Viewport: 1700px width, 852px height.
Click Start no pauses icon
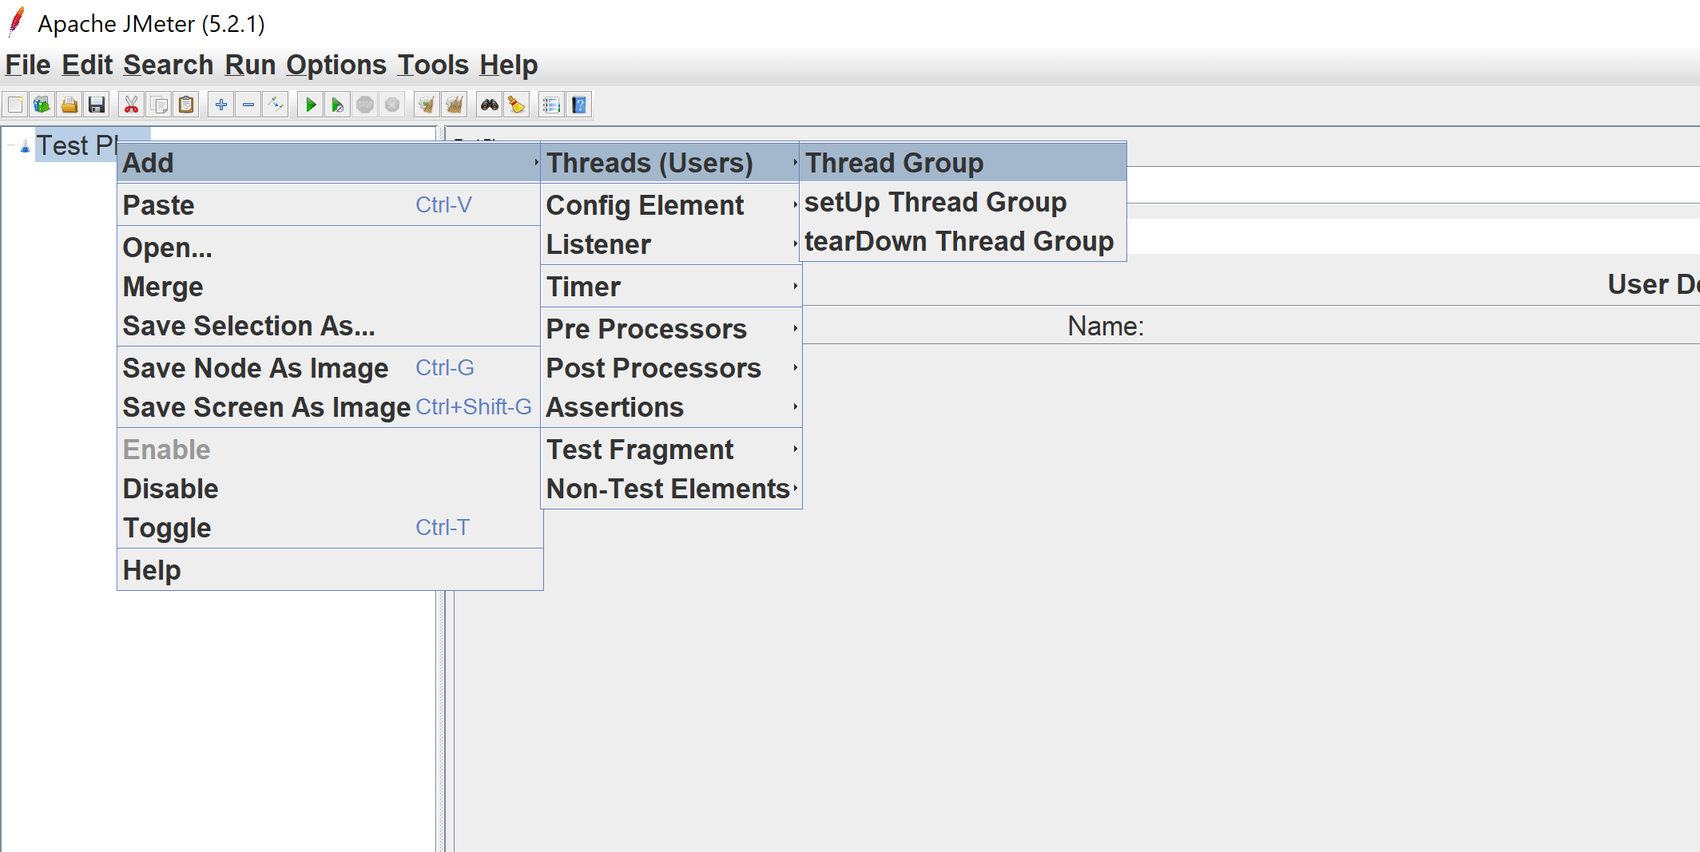tap(338, 105)
